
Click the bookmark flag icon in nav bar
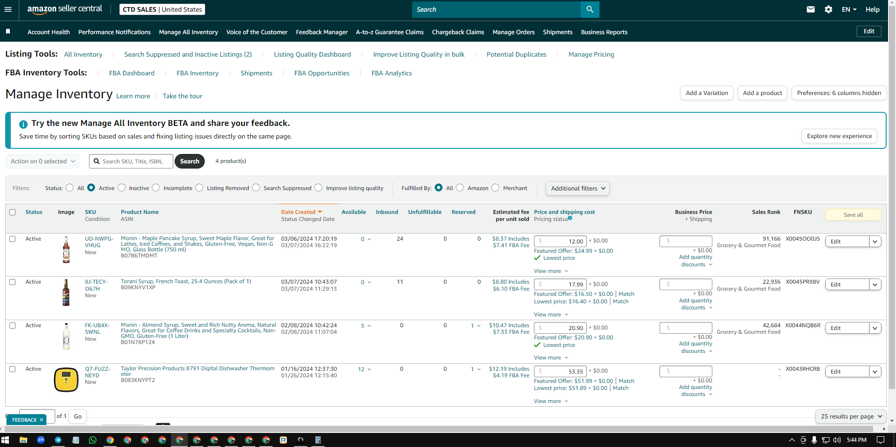(8, 31)
